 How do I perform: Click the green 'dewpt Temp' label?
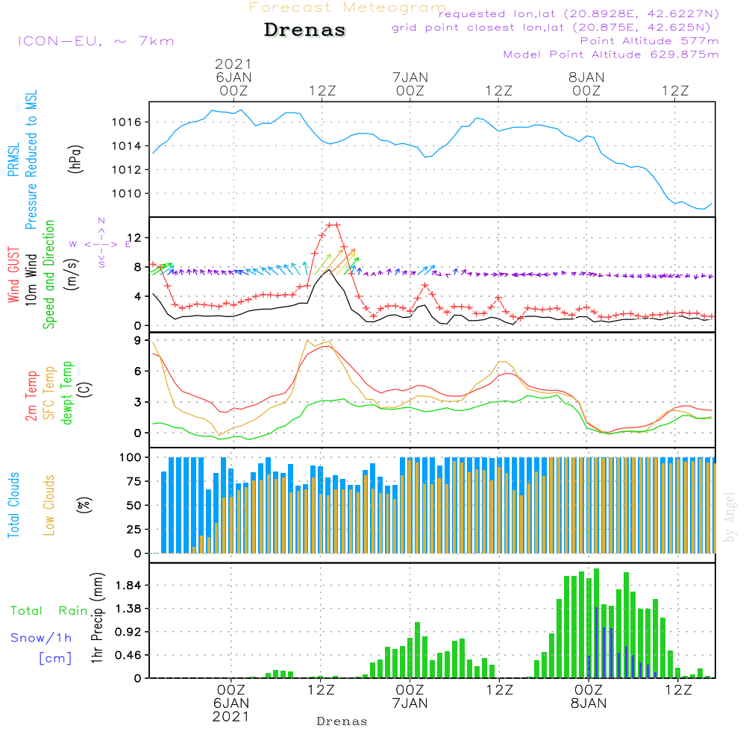pyautogui.click(x=67, y=392)
